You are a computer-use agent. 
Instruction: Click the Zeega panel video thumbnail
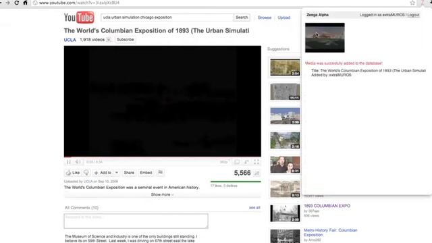(325, 38)
